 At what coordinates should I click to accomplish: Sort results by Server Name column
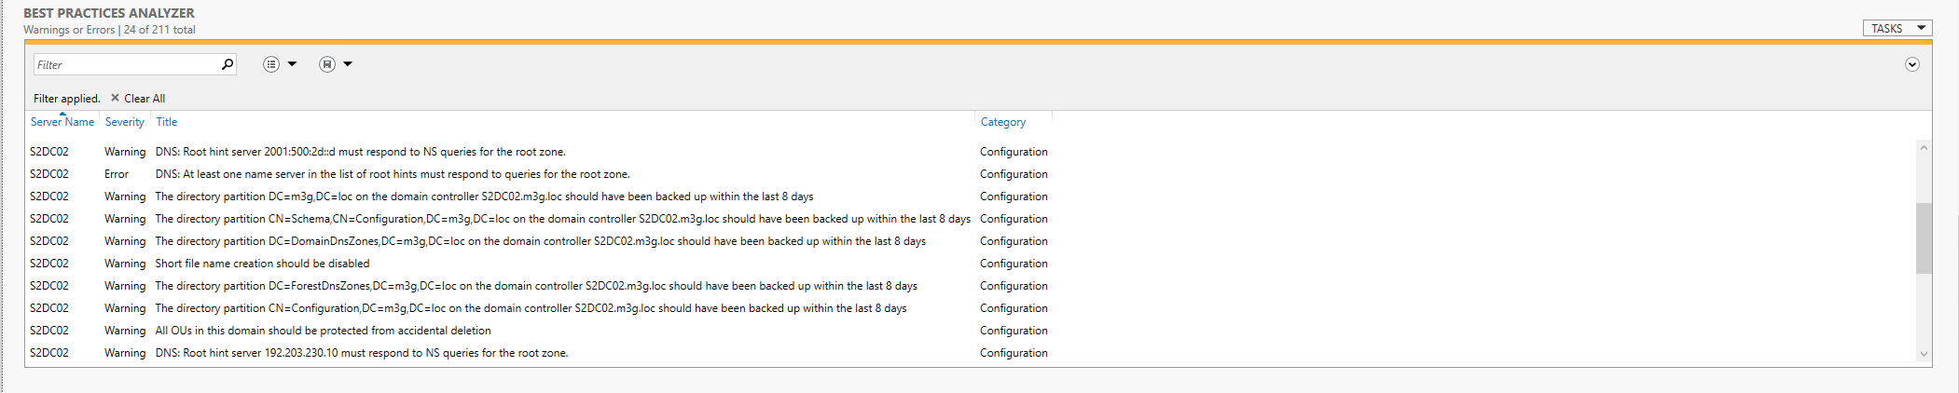(x=62, y=122)
